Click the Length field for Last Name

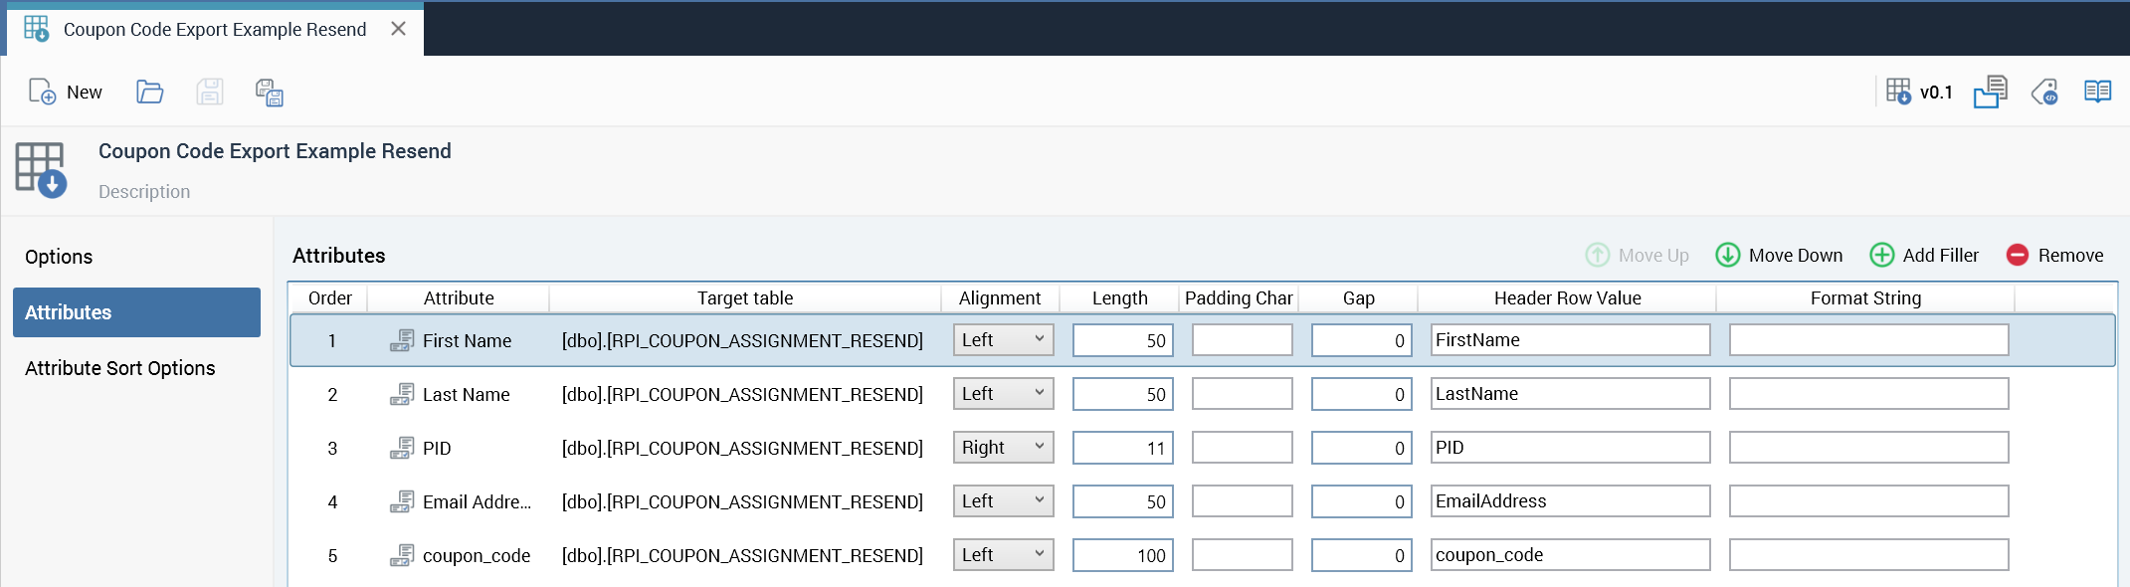[1122, 394]
